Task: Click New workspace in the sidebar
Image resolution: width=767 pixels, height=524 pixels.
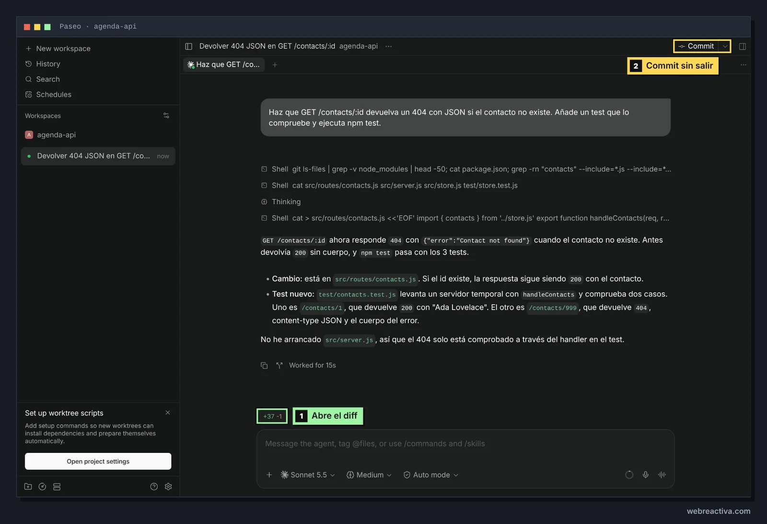Action: [x=58, y=48]
